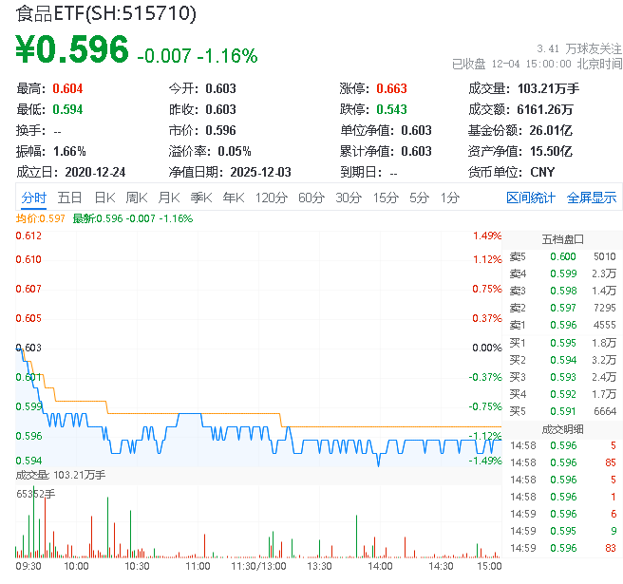Select the 买1 bid row at 0.595
Viewport: 623px width, 584px height.
coord(562,342)
